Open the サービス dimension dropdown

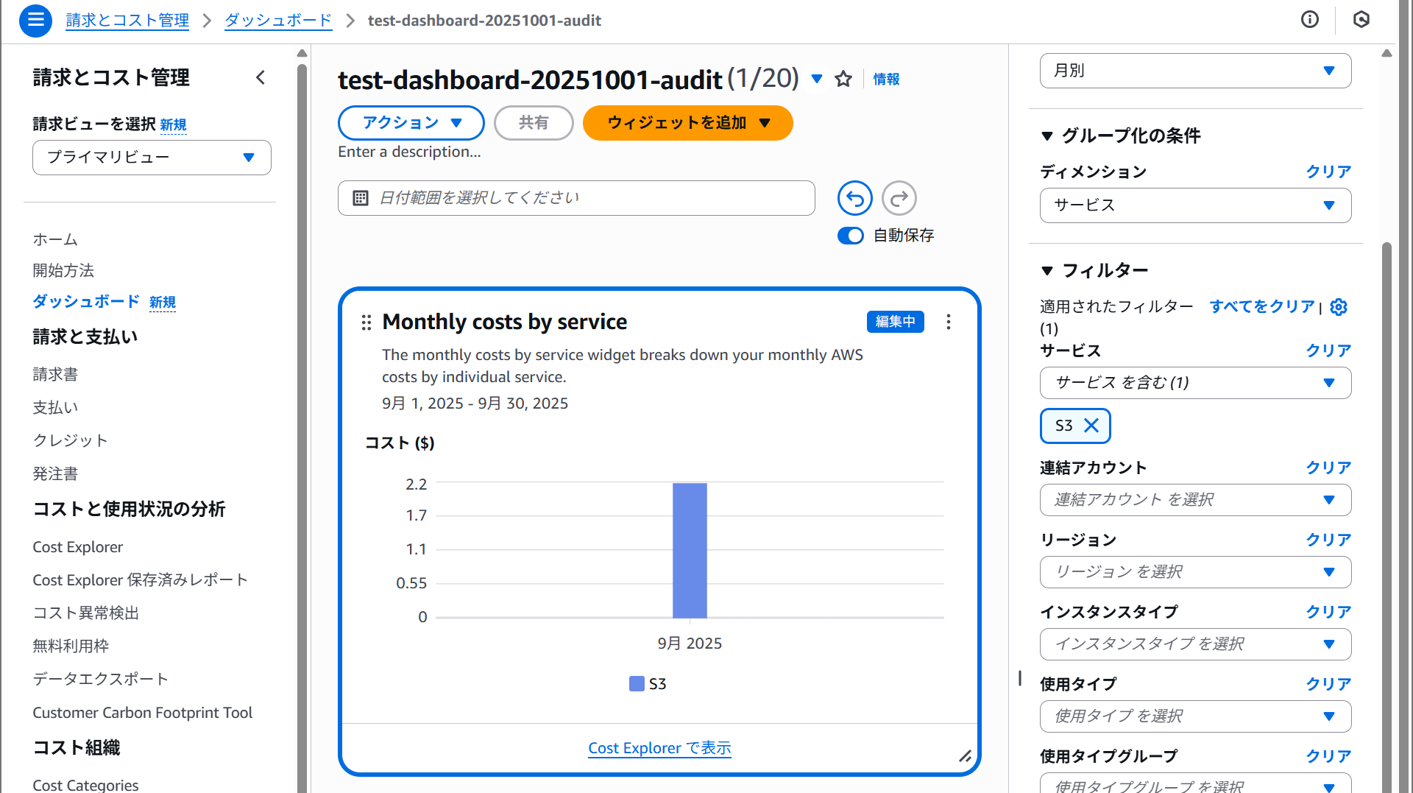(1194, 205)
